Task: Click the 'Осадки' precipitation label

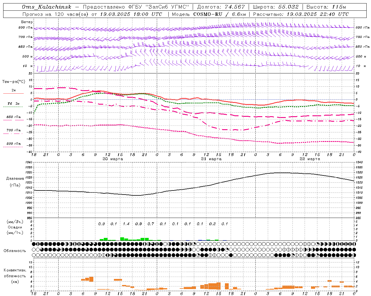Action: coord(15,227)
